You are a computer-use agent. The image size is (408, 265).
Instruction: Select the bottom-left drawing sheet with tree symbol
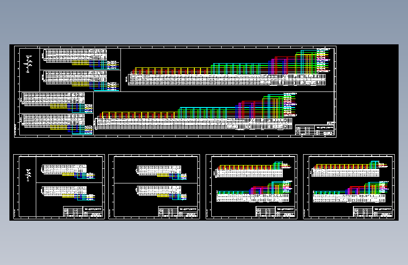click(x=59, y=187)
